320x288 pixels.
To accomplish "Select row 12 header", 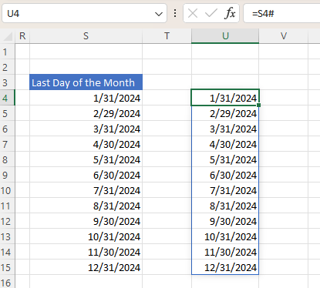I will coord(8,221).
